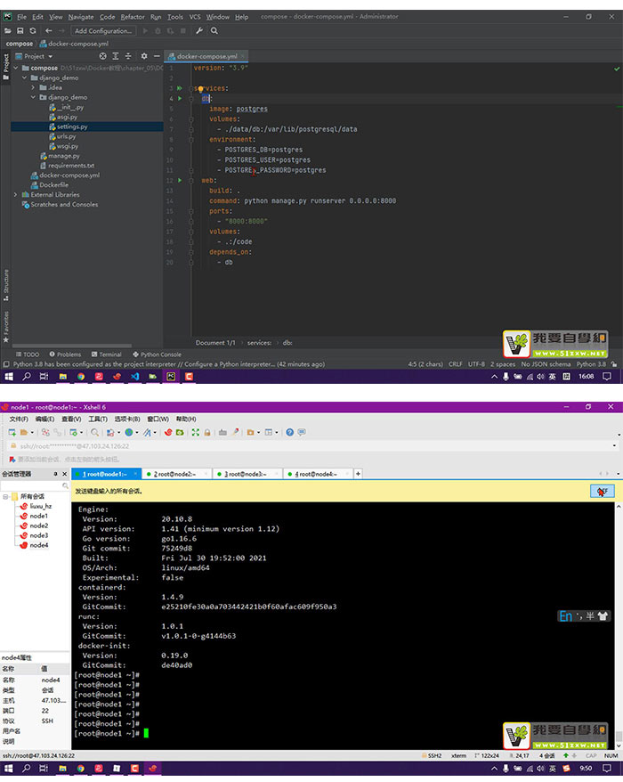The height and width of the screenshot is (782, 623).
Task: Expand the External Libraries node
Action: click(16, 194)
